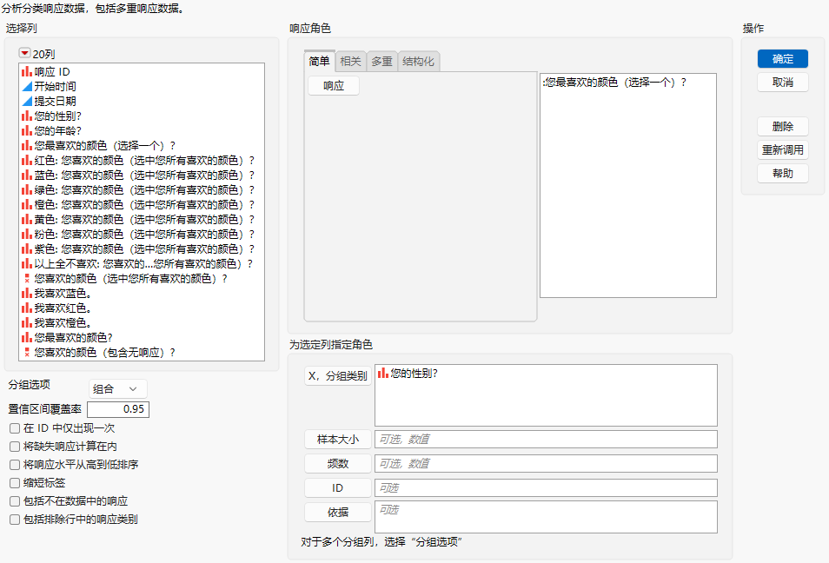This screenshot has height=563, width=829.
Task: Click the bar icon for 橙色: 您喜欢的颜色
Action: point(26,204)
